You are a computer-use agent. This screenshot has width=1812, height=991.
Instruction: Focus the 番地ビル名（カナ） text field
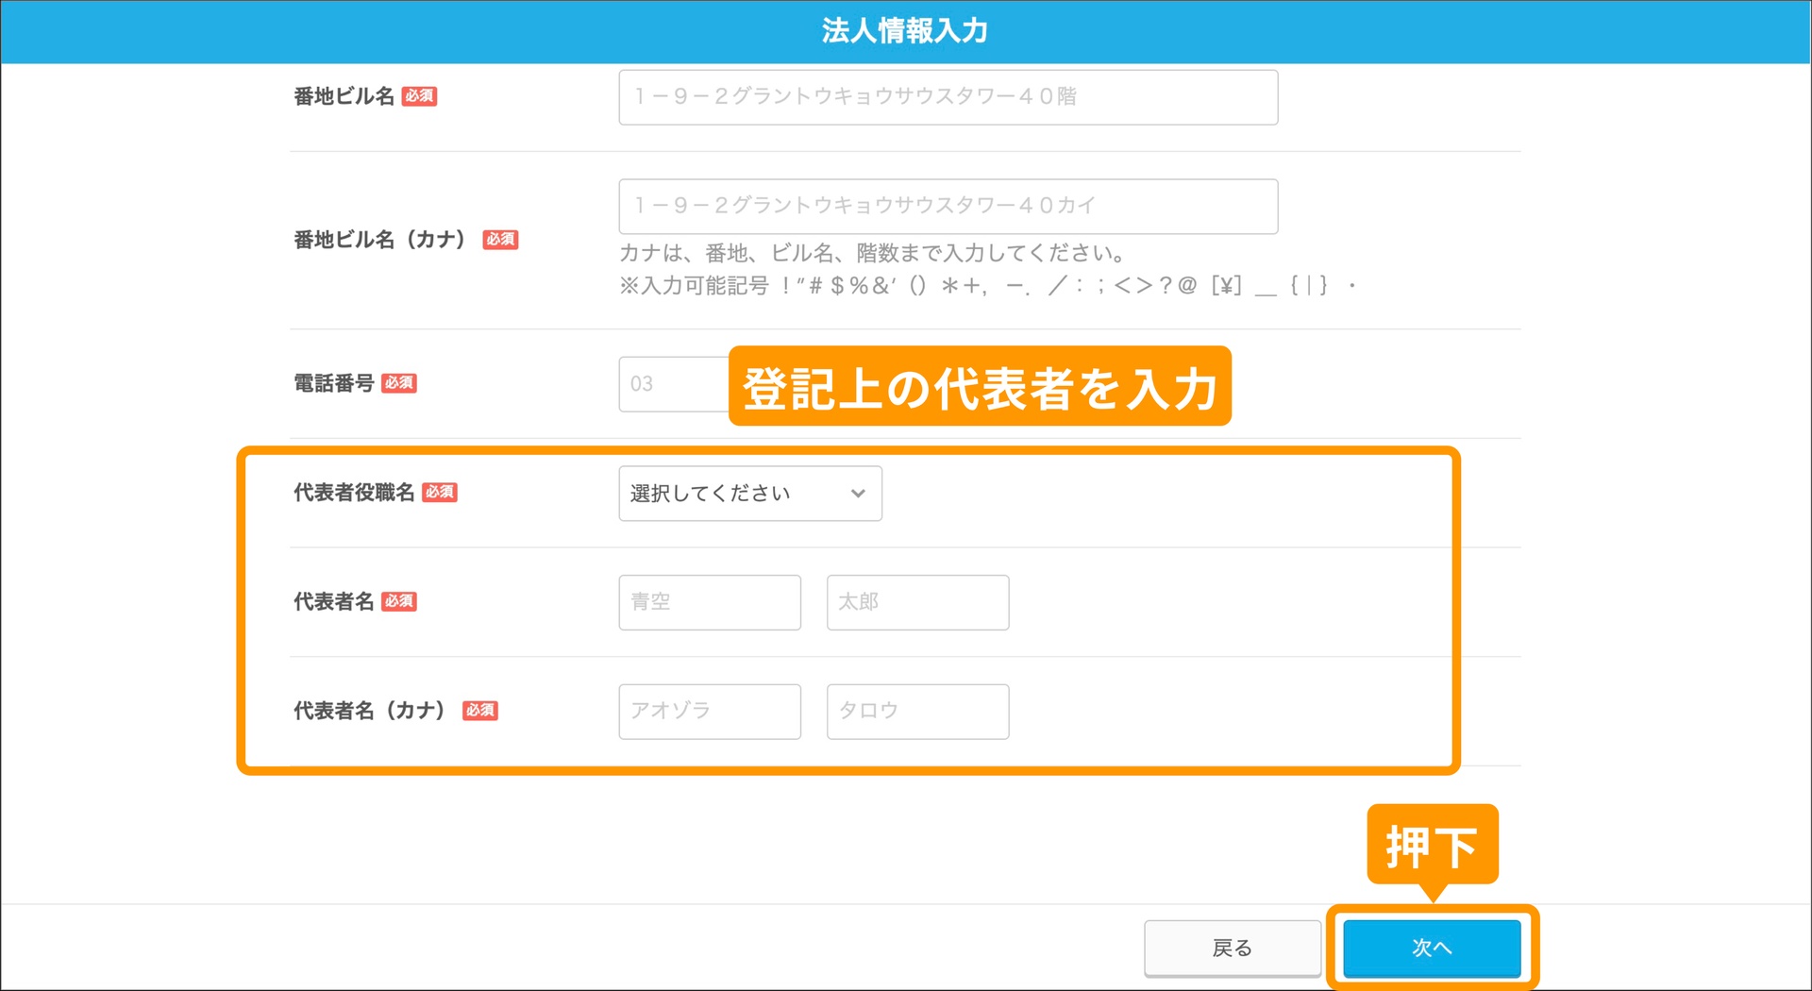coord(947,206)
